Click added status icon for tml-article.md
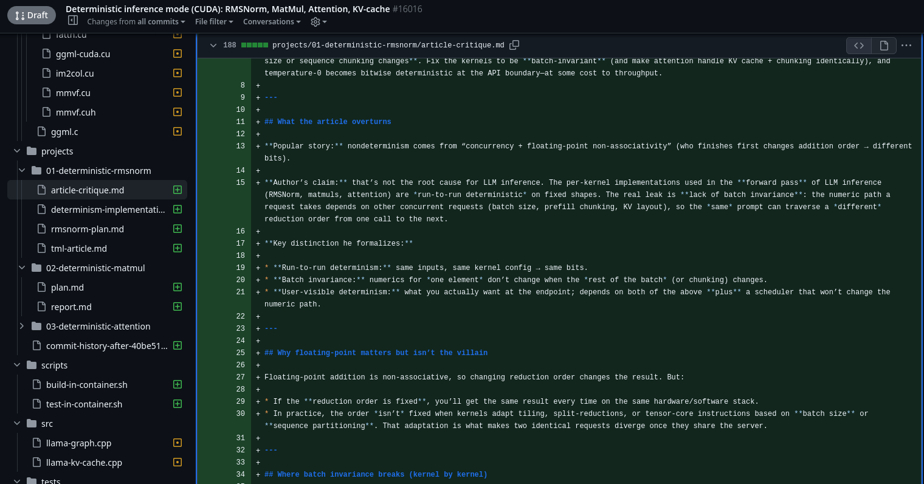Screen dimensions: 924x484 pyautogui.click(x=178, y=249)
